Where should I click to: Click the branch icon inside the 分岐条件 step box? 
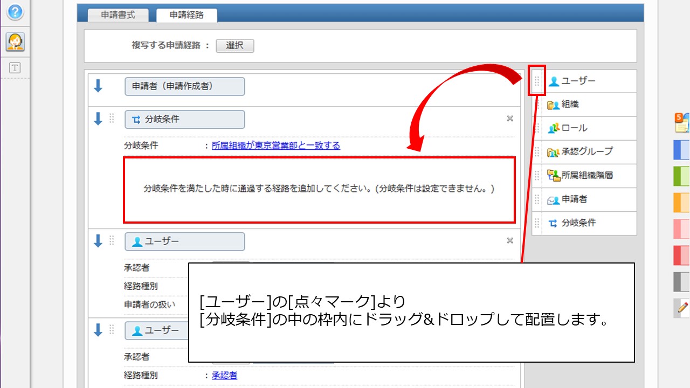point(136,120)
